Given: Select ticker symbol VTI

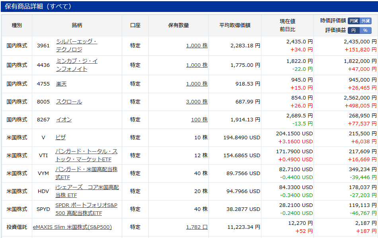Looking at the screenshot, I should (43, 155).
